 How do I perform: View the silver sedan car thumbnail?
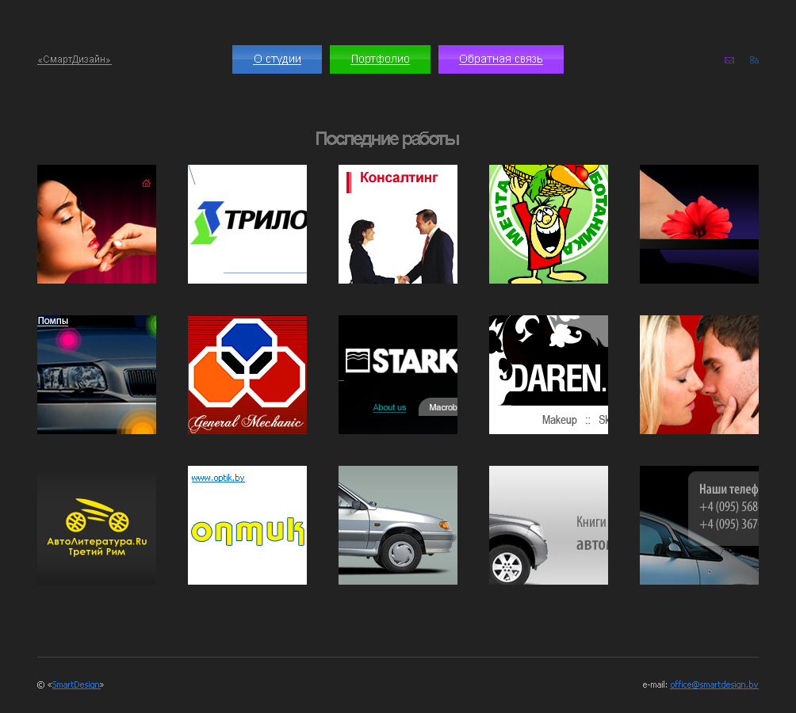(398, 525)
